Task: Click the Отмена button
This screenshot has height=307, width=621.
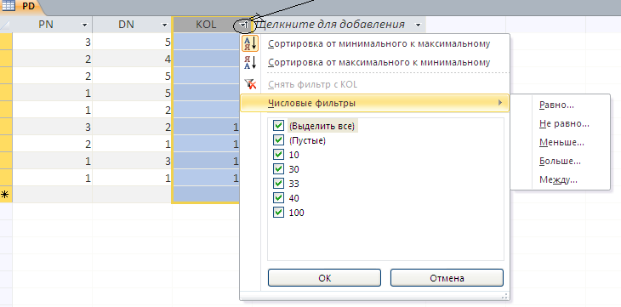Action: tap(447, 278)
